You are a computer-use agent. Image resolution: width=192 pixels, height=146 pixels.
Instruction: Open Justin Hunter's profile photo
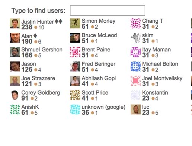[x=15, y=23]
